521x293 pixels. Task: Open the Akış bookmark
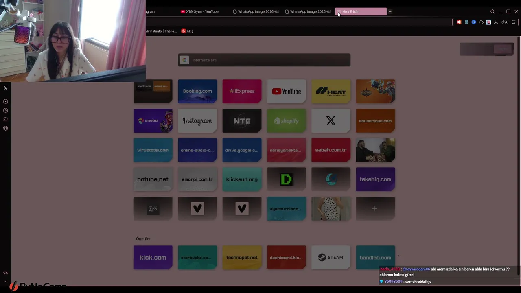coord(187,31)
